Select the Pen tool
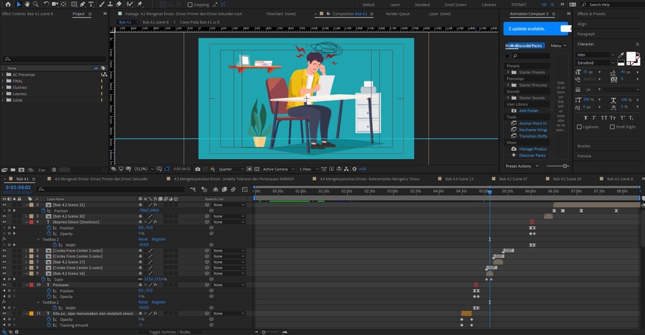 [x=83, y=4]
